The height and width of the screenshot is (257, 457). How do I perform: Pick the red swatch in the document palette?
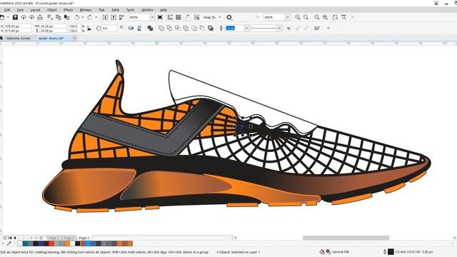[x=51, y=243]
